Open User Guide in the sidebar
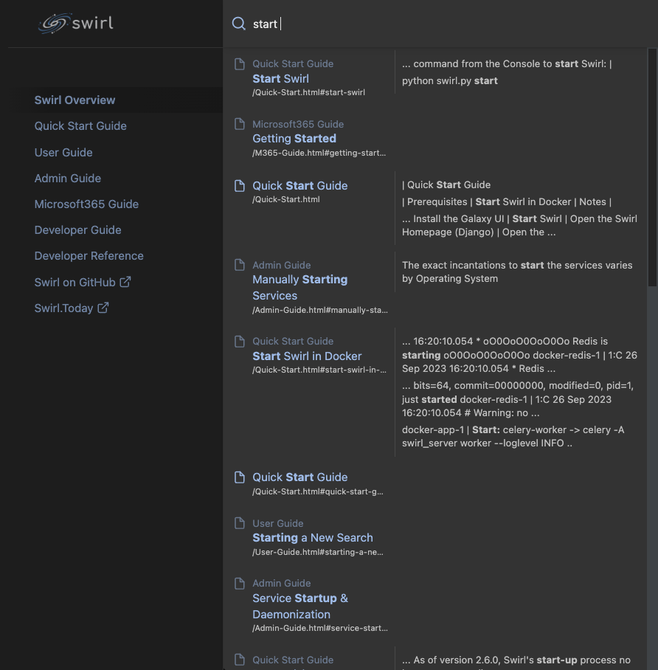This screenshot has width=658, height=670. point(63,153)
